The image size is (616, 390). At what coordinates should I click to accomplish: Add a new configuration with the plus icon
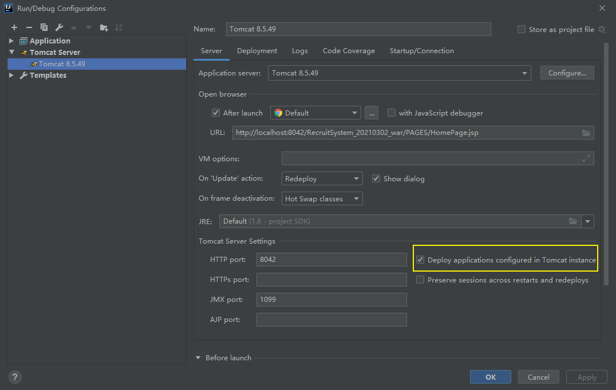[x=14, y=27]
